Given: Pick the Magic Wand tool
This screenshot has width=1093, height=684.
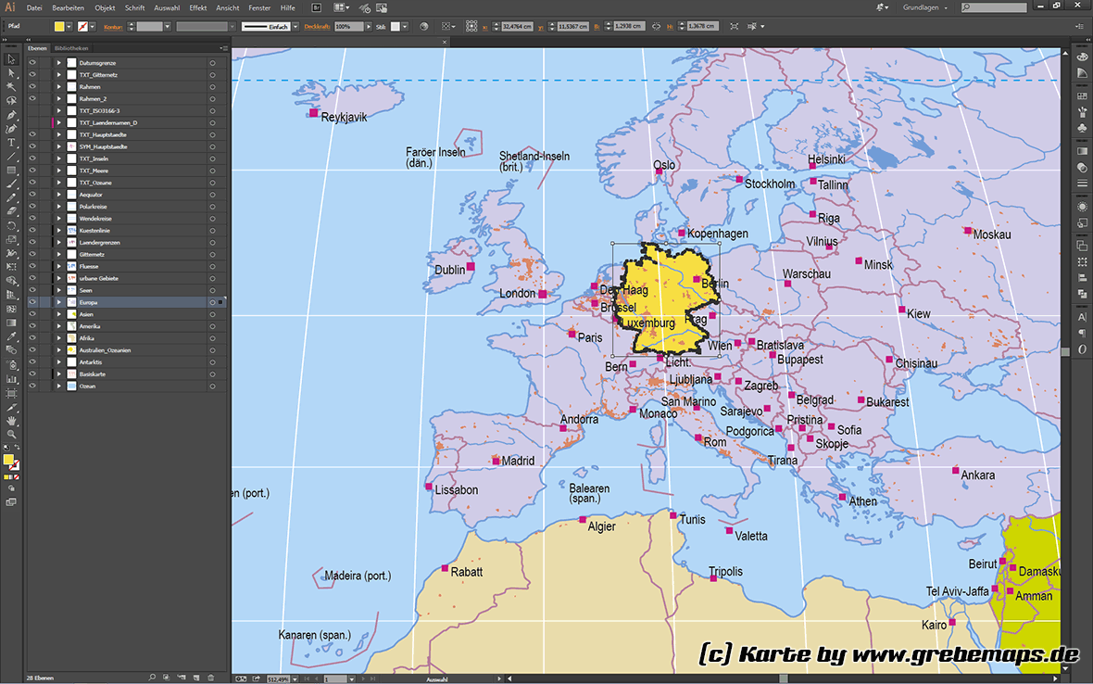Looking at the screenshot, I should tap(12, 86).
